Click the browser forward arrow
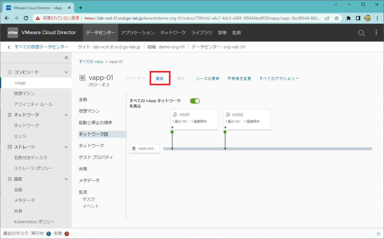 [x=17, y=18]
